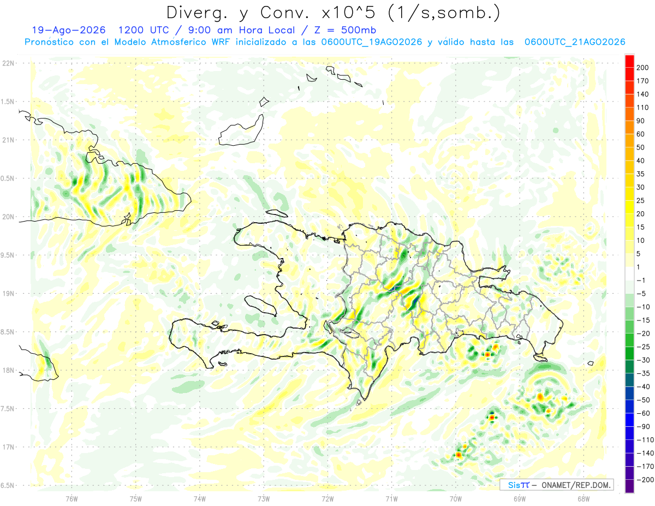This screenshot has height=506, width=655.
Task: Click the positive 200 colorbar label
Action: 642,68
